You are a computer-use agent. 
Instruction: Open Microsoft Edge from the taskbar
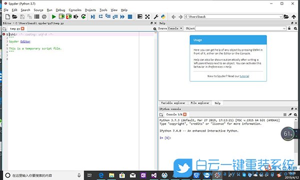coord(101,175)
